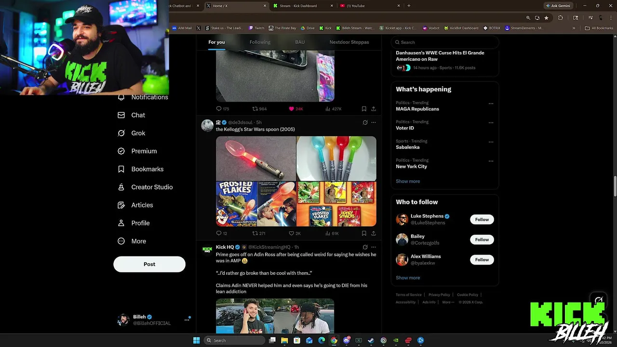This screenshot has height=347, width=617.
Task: Open the Windows Start menu
Action: 196,340
